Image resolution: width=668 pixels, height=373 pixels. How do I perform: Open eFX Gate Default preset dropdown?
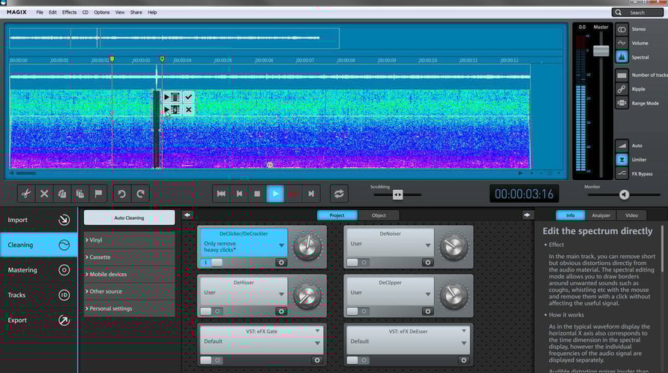317,343
